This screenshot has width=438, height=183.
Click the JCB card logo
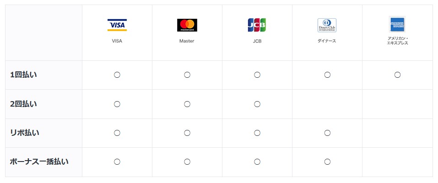click(257, 25)
